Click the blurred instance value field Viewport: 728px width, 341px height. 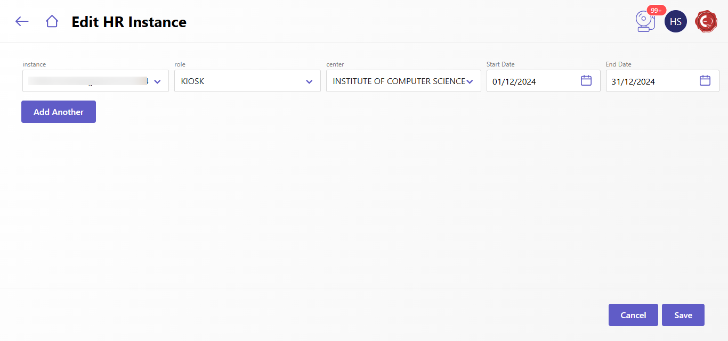(x=88, y=81)
